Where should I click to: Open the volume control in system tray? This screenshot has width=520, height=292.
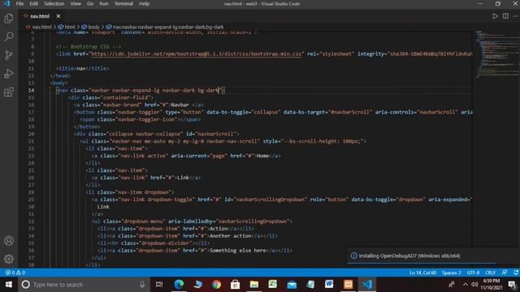474,285
